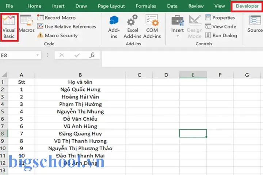Select cell 'Nguyễn Thị Phương Thảo'
The image size is (263, 175).
(80, 148)
